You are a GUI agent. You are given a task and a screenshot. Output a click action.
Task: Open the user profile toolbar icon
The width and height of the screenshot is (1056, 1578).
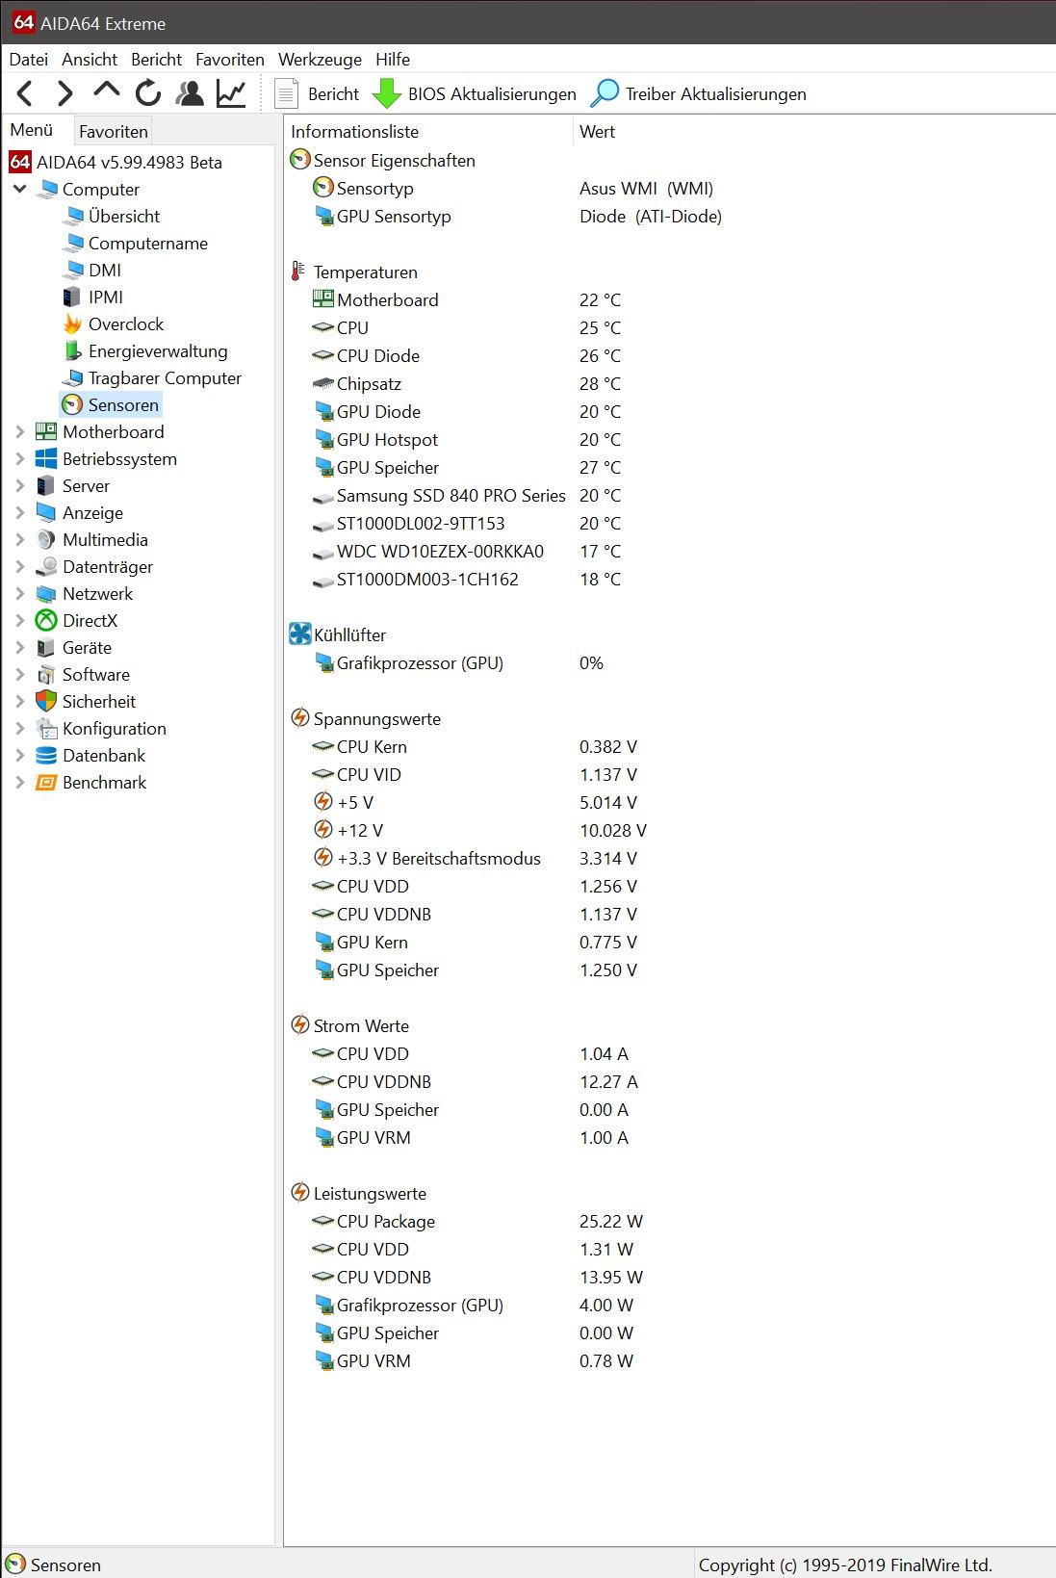pos(190,93)
